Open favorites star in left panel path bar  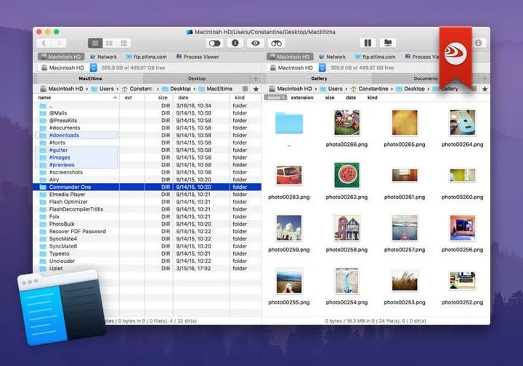[256, 89]
